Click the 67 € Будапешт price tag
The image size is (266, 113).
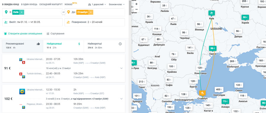pyautogui.click(x=144, y=40)
